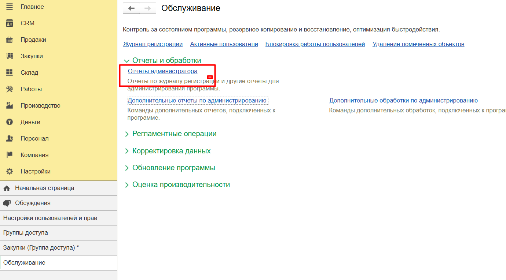This screenshot has width=506, height=280.
Task: Select the Склад warehouse icon
Action: click(x=10, y=73)
